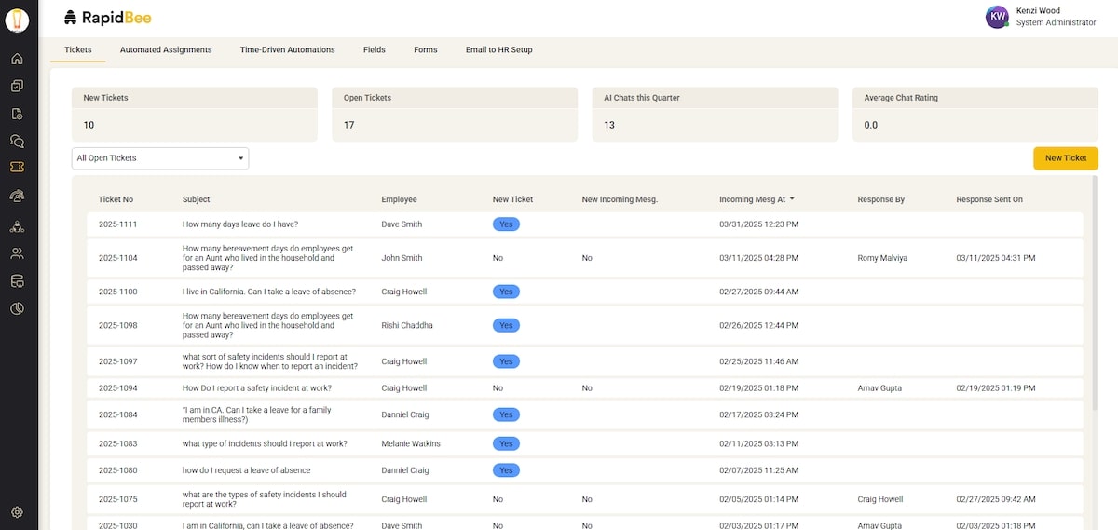Sort by Employee column header
Screen dimensions: 1118x530
pos(399,199)
